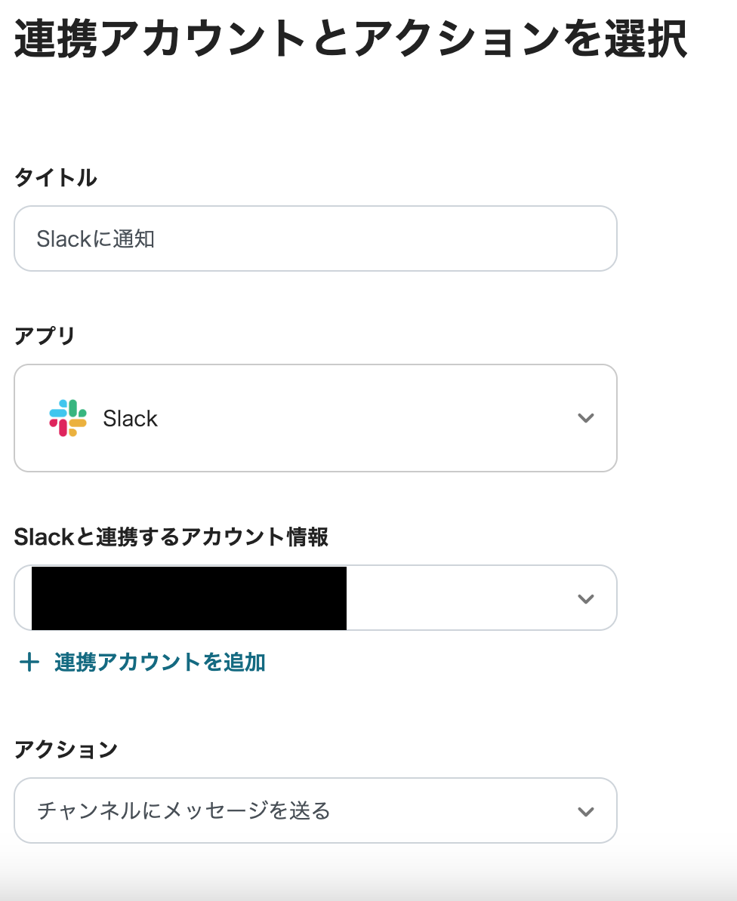The height and width of the screenshot is (901, 737).
Task: Click the 'アクション' field label
Action: tap(66, 749)
